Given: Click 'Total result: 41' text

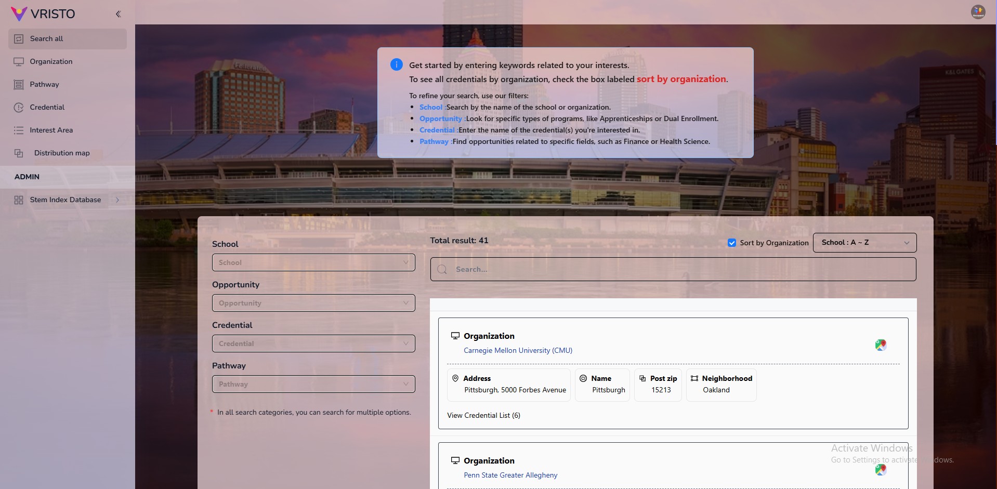Looking at the screenshot, I should 459,241.
